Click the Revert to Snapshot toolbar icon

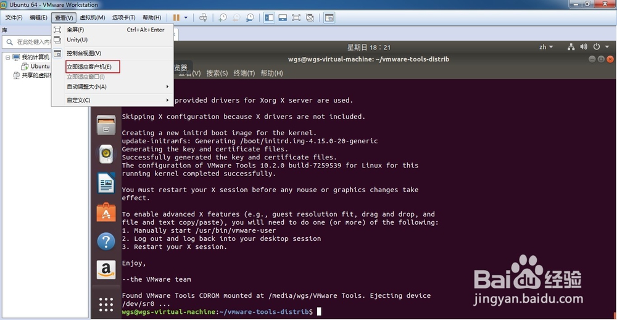point(236,18)
